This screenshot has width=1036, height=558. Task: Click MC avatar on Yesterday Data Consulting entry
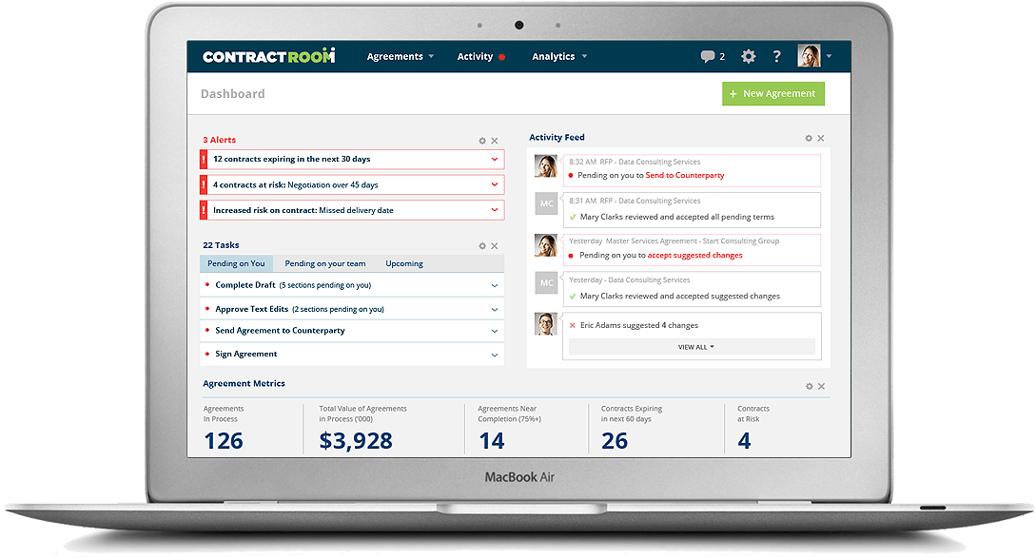coord(546,282)
